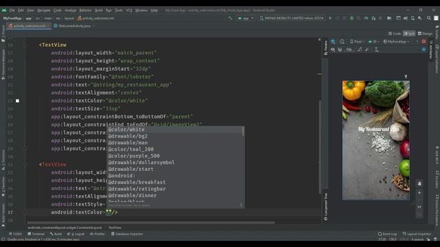Open the Palette side tab
Viewport: 440px width, 247px height.
tap(326, 47)
